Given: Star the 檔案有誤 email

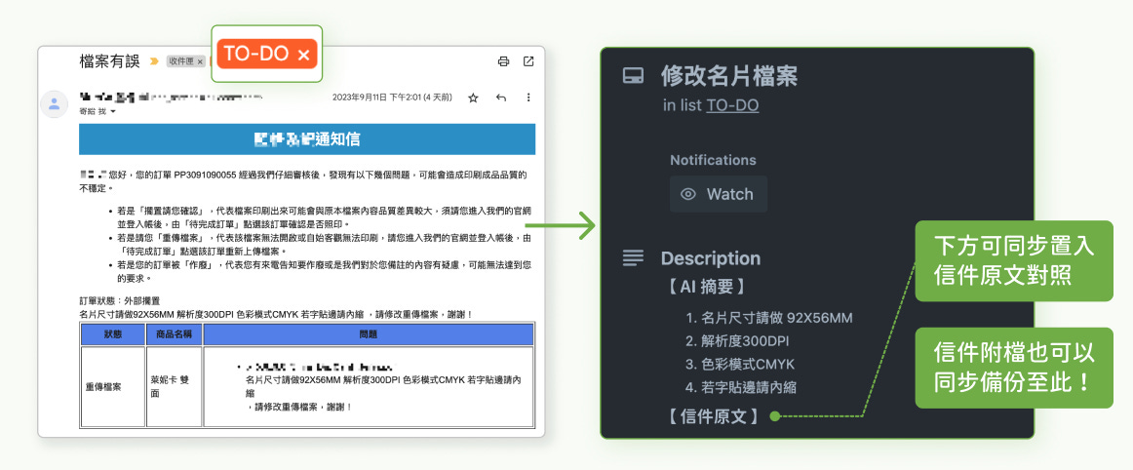Looking at the screenshot, I should point(473,98).
